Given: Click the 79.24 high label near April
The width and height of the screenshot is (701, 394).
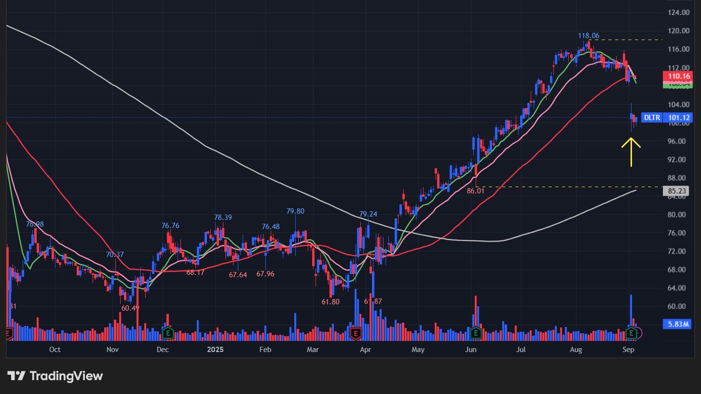Looking at the screenshot, I should click(x=368, y=214).
